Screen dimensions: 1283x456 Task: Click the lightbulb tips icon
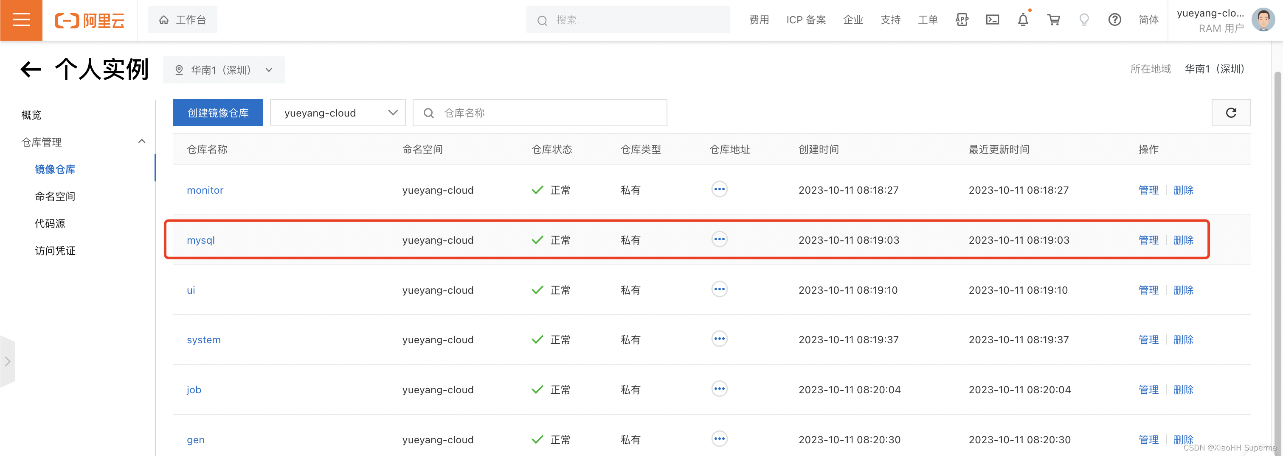(x=1084, y=20)
